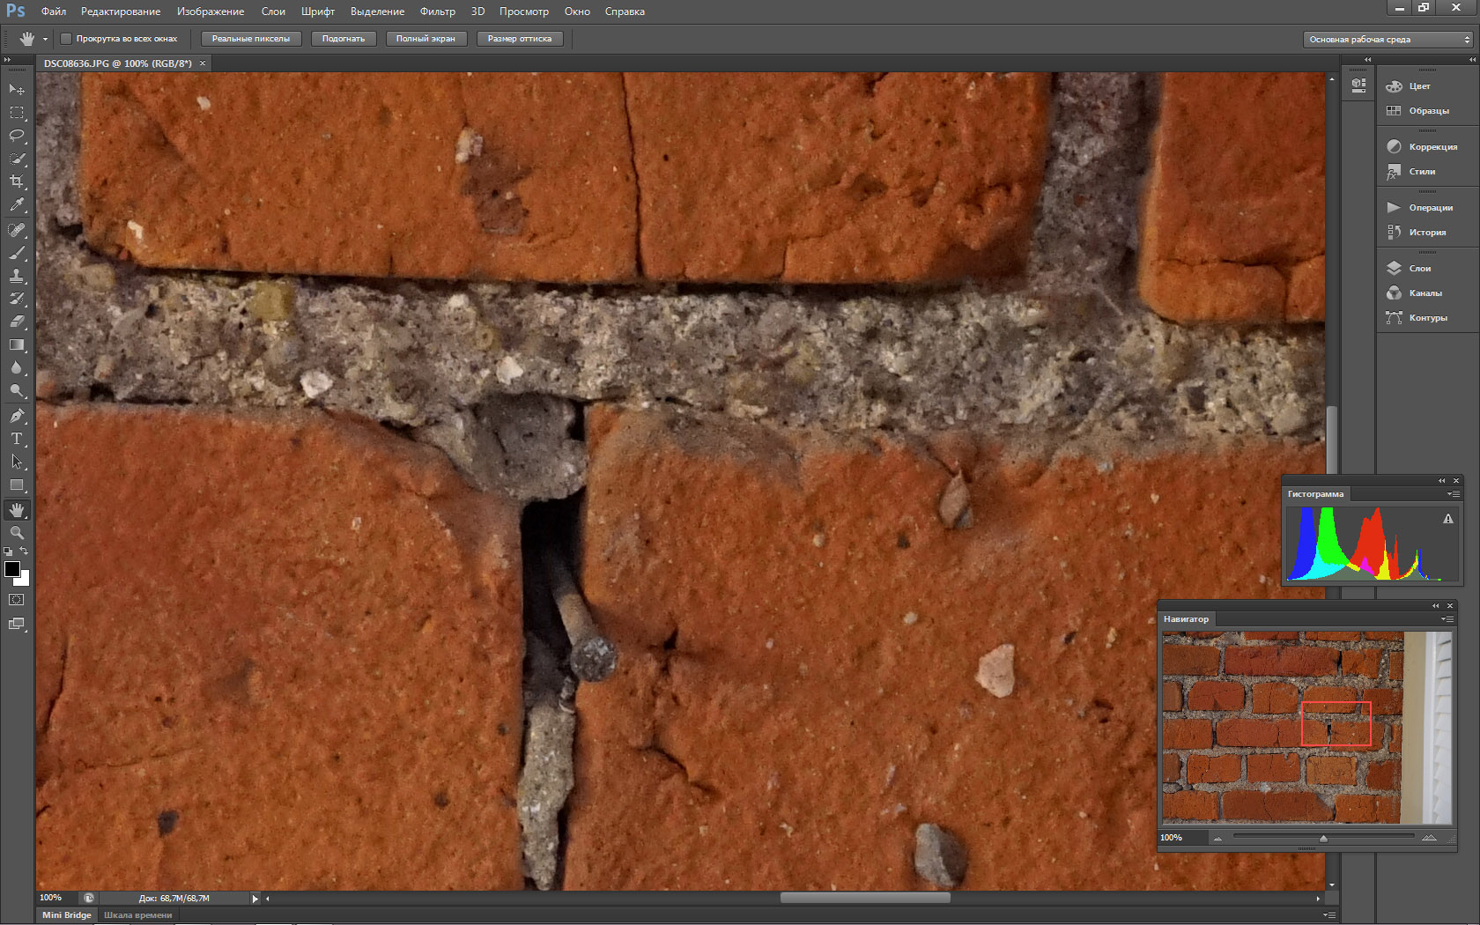Toggle Quick Mask mode icon
Screen dimensions: 1480x925
pyautogui.click(x=17, y=600)
